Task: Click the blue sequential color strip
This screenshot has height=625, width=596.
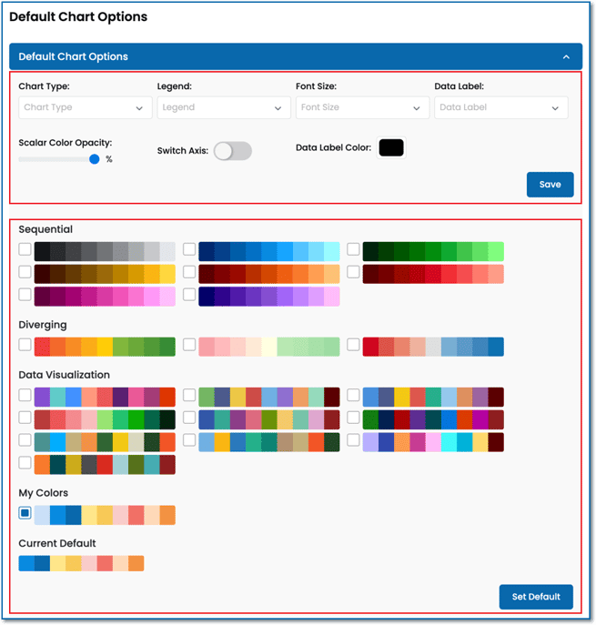Action: (x=269, y=251)
